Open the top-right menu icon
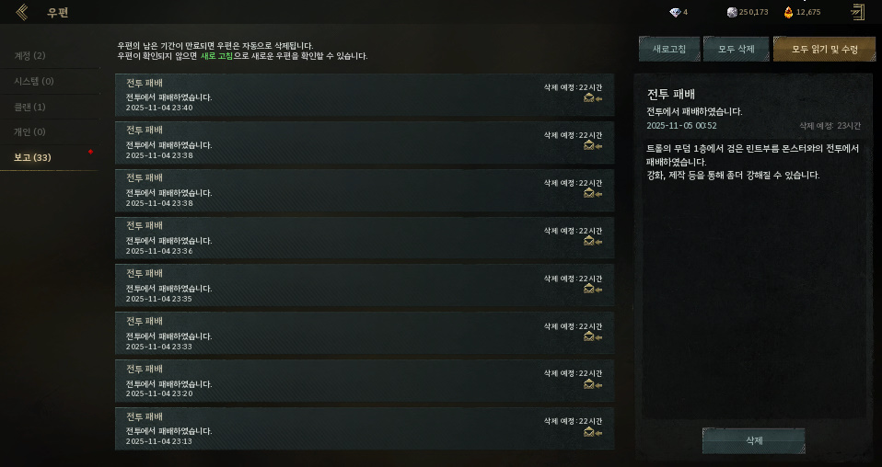Screen dimensions: 882x467 pyautogui.click(x=857, y=12)
